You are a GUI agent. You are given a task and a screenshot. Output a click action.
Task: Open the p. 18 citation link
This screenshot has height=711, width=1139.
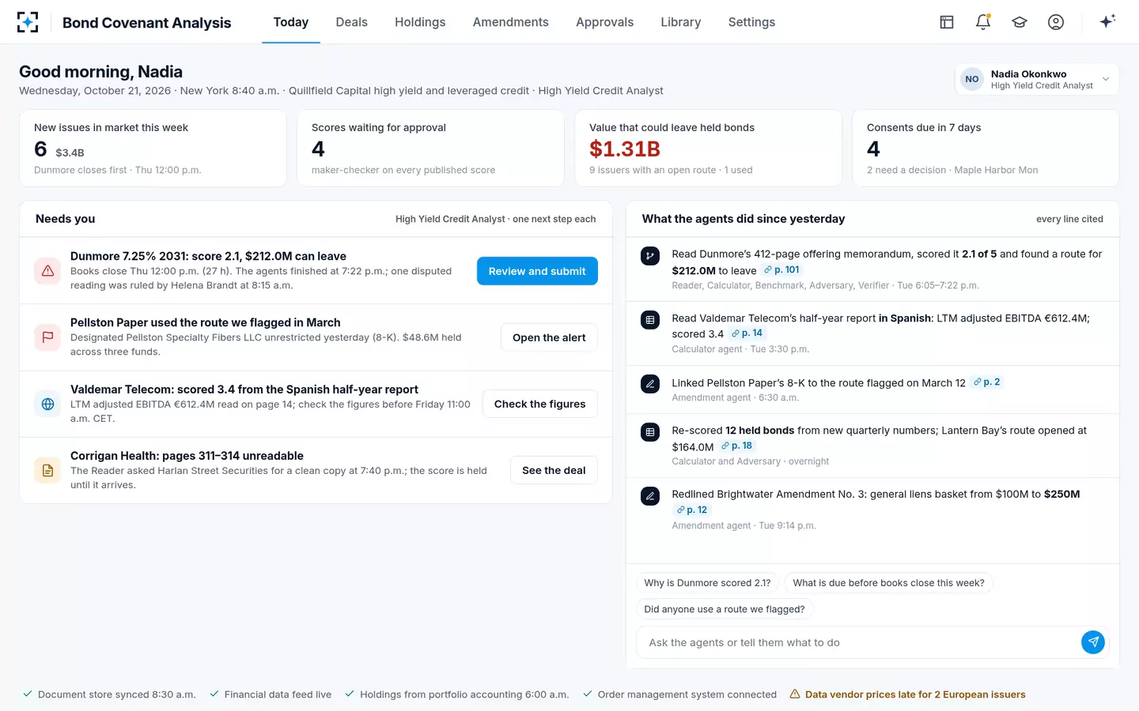click(736, 446)
